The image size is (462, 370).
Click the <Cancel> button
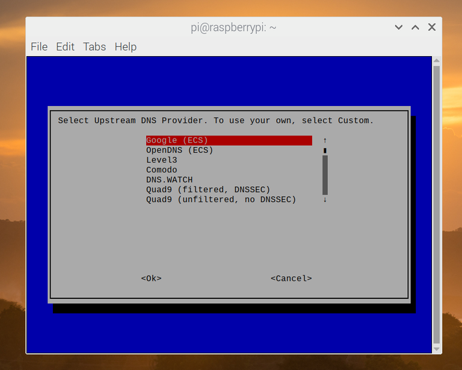point(291,278)
